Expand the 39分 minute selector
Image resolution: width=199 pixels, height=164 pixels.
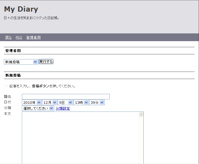[x=97, y=102]
